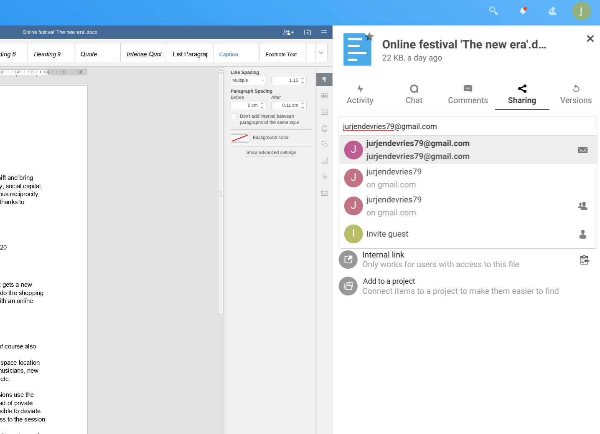Screen dimensions: 600x434
Task: Open shape settings icon in right sidebar
Action: 324,144
